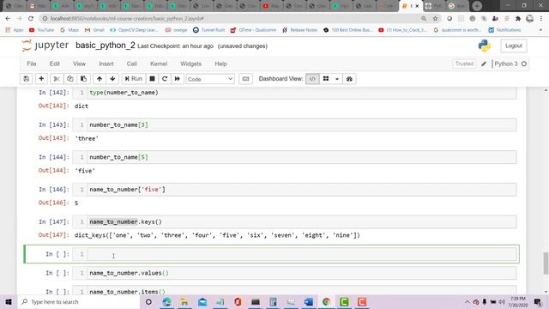Click the empty active code cell
This screenshot has width=549, height=309.
coord(302,254)
